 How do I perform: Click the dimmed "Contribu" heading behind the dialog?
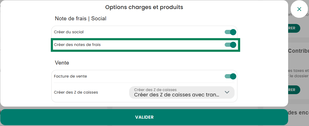point(299,51)
